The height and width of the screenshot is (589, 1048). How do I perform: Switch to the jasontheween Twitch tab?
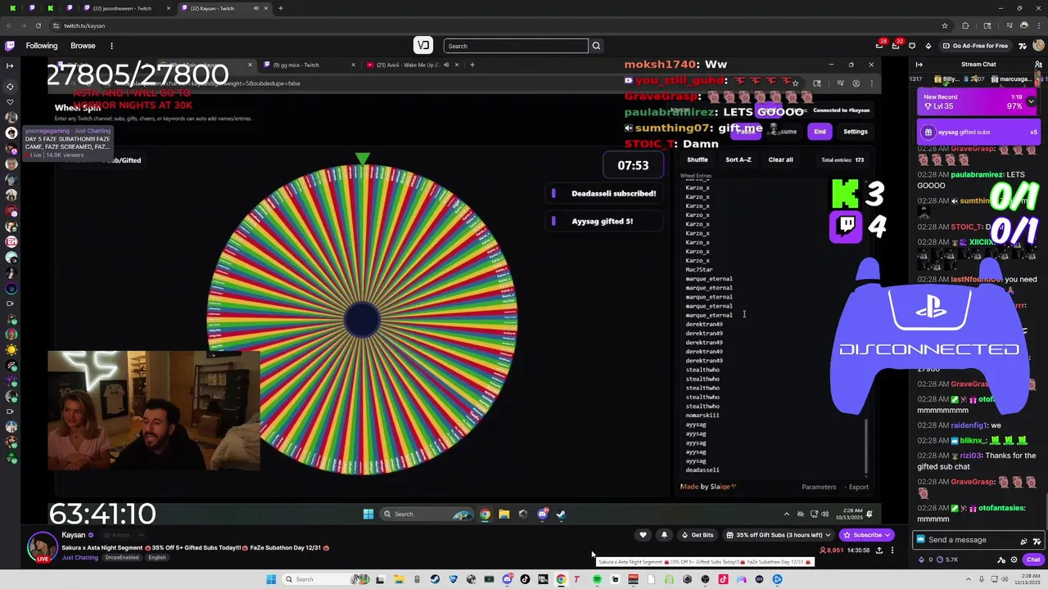pyautogui.click(x=126, y=8)
